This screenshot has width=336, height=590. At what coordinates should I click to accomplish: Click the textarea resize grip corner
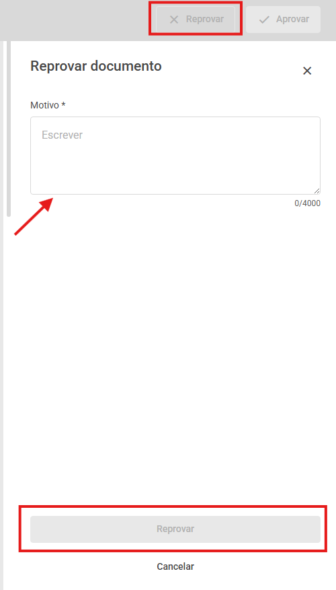317,191
